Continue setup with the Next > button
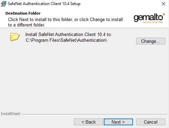The image size is (169, 128). click(x=118, y=122)
